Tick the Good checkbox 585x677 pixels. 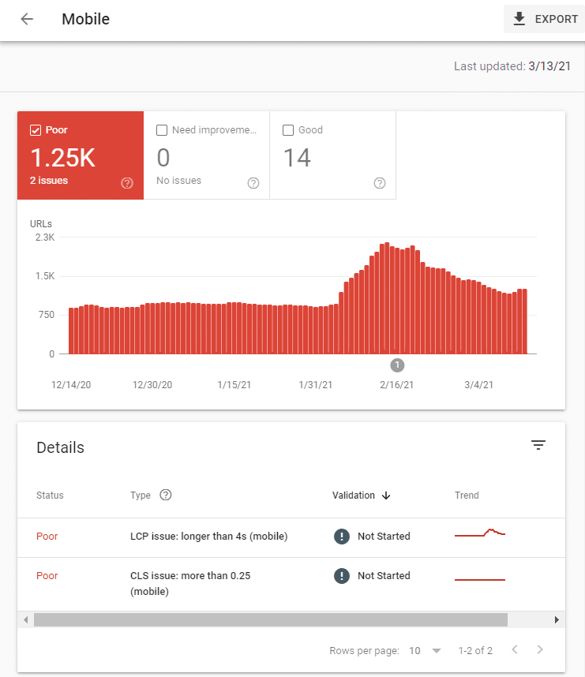point(288,130)
